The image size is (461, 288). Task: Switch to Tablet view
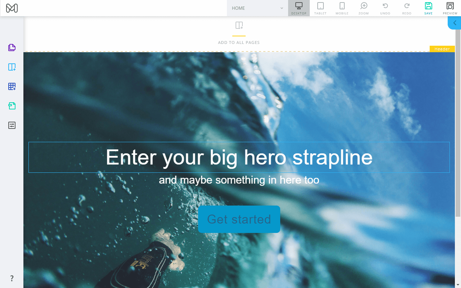(x=321, y=8)
